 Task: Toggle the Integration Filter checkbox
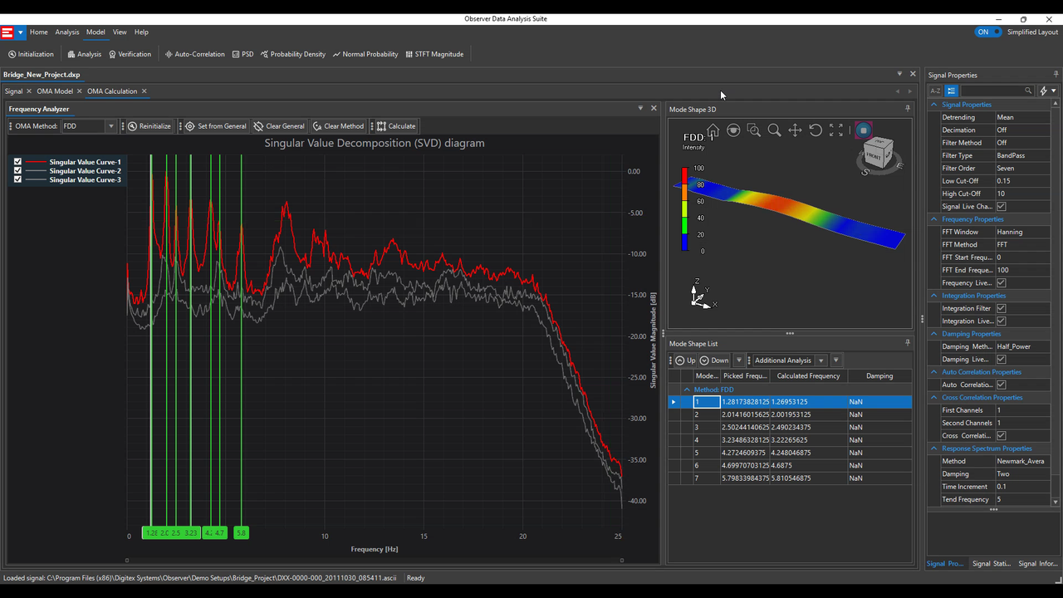point(1001,308)
